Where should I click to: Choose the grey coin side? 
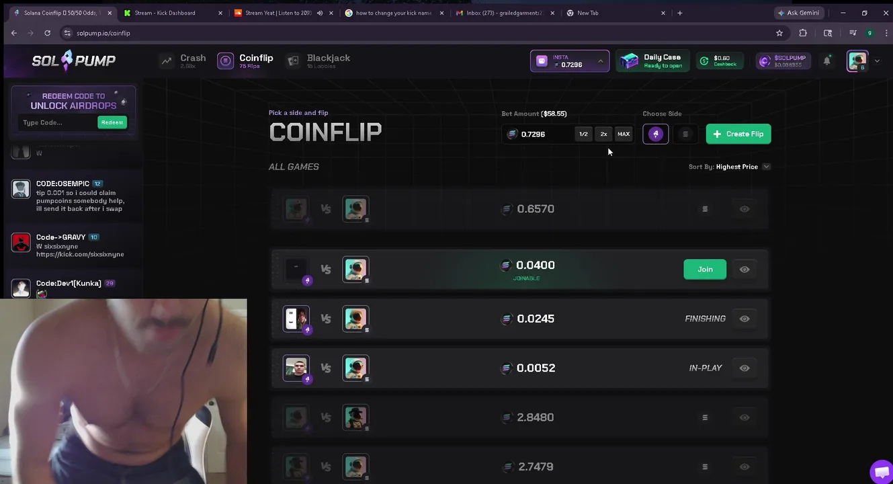pos(685,134)
